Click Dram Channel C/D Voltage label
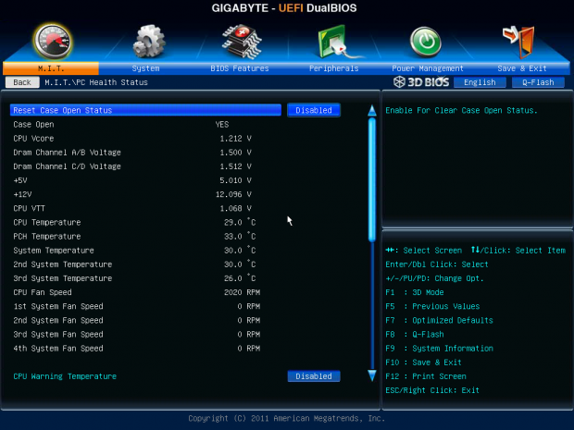 coord(67,166)
